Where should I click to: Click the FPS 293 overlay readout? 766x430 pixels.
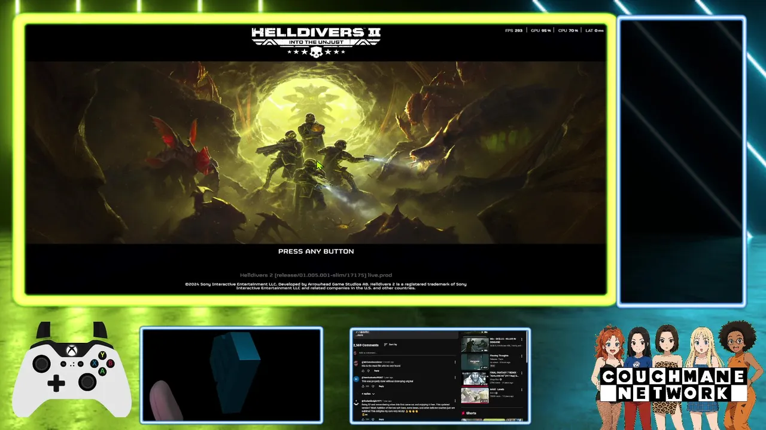point(514,30)
